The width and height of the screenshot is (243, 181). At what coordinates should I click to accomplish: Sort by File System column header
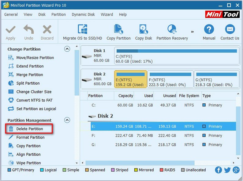tap(189, 96)
